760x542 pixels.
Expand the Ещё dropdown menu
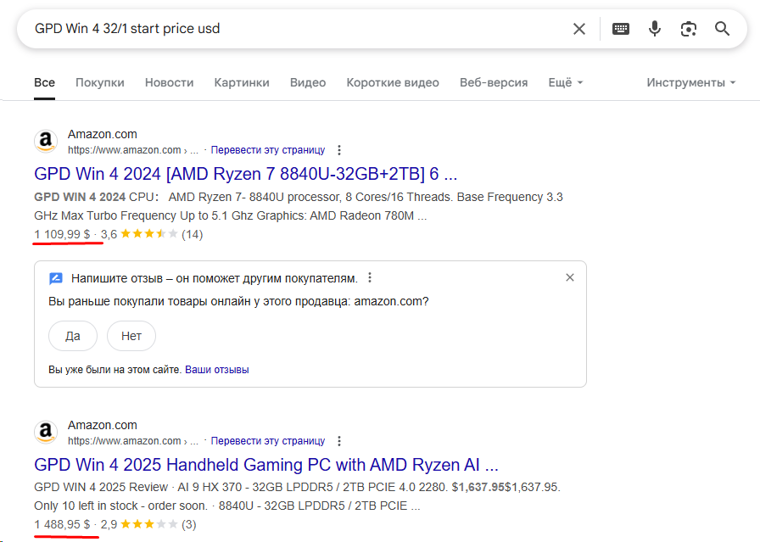tap(566, 82)
